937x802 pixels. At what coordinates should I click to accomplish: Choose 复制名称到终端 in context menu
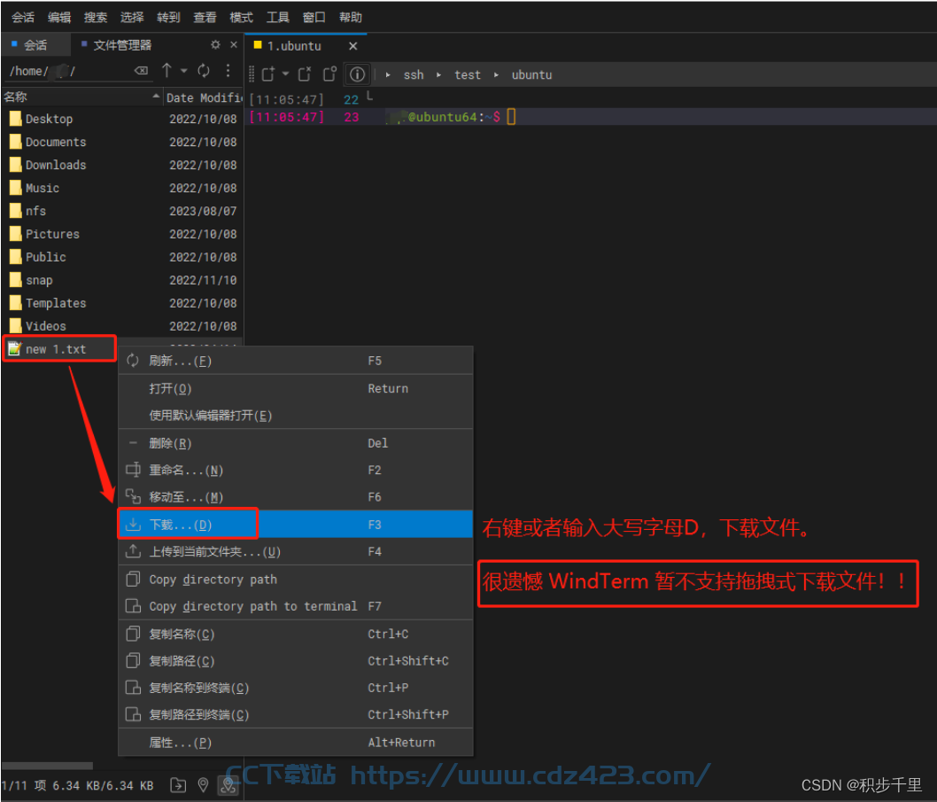pyautogui.click(x=296, y=688)
